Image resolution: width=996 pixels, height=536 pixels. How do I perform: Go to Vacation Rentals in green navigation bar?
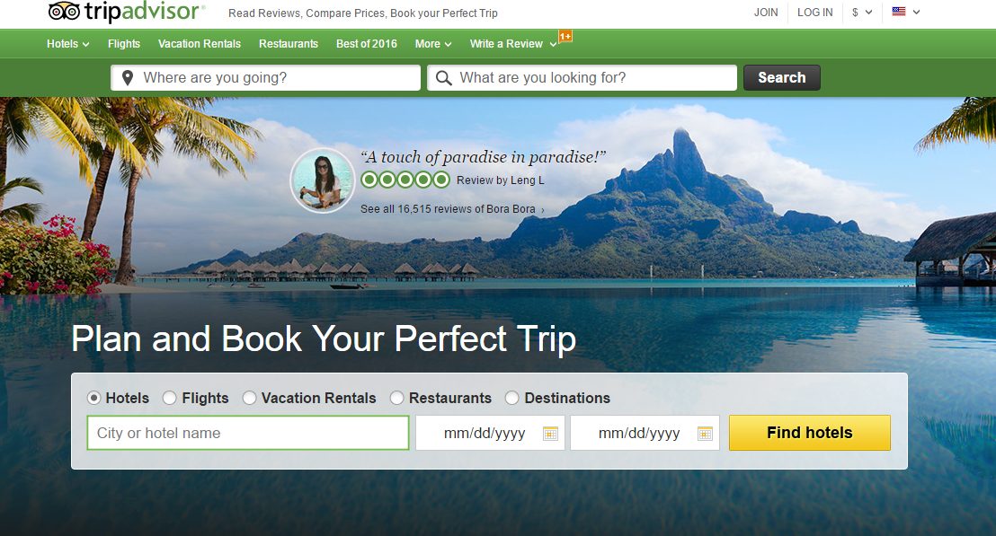tap(200, 44)
